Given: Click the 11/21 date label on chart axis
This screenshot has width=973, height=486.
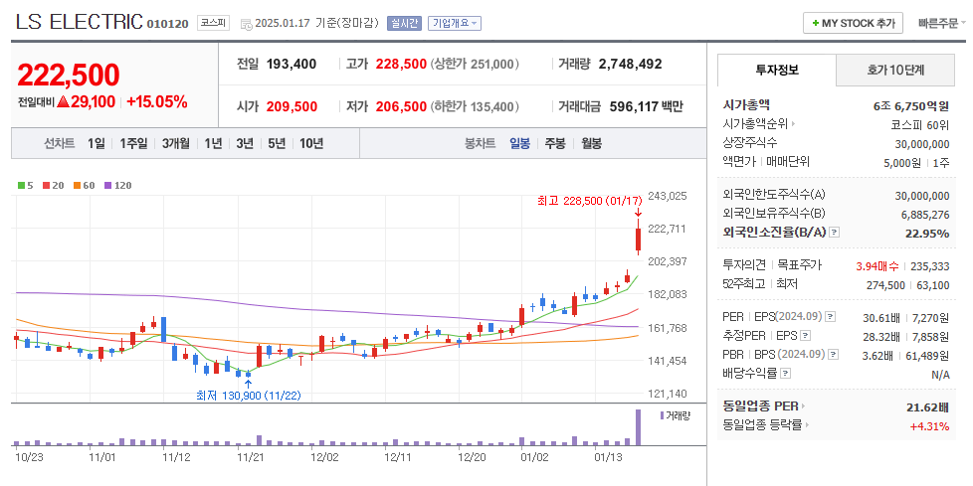Looking at the screenshot, I should point(250,457).
